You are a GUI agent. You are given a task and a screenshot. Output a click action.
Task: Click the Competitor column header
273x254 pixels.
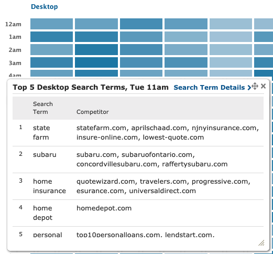click(93, 112)
